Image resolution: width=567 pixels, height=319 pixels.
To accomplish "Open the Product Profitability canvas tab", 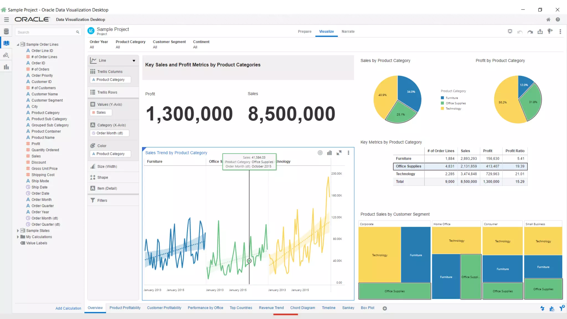I will coord(125,308).
